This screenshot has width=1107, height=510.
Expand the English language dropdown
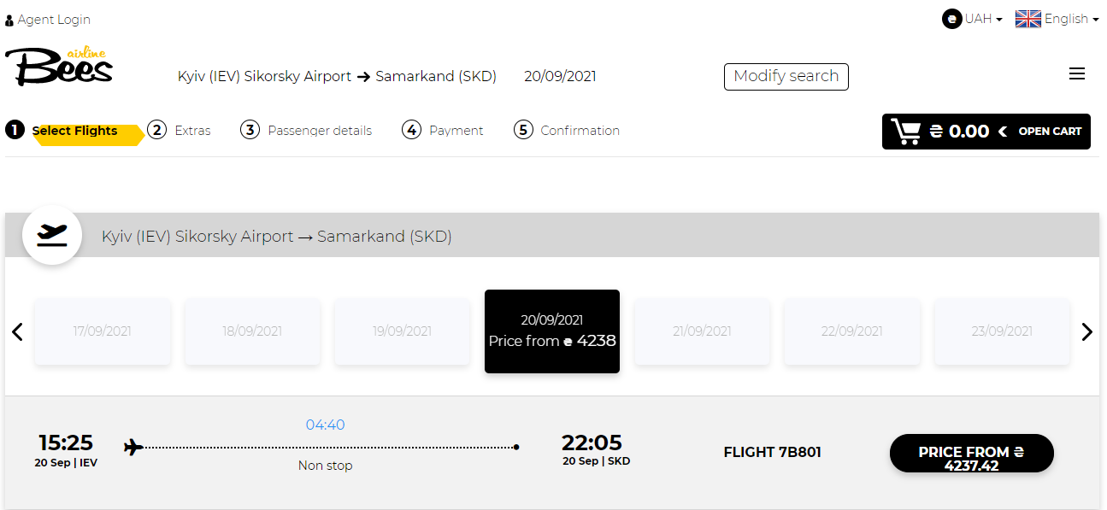(1071, 19)
